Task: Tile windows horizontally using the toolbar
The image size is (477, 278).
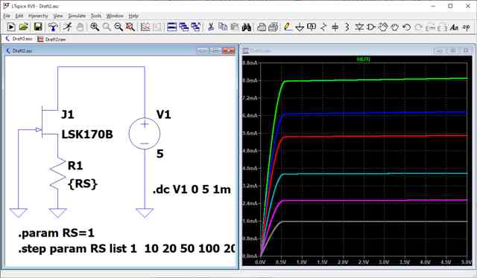Action: tap(171, 27)
